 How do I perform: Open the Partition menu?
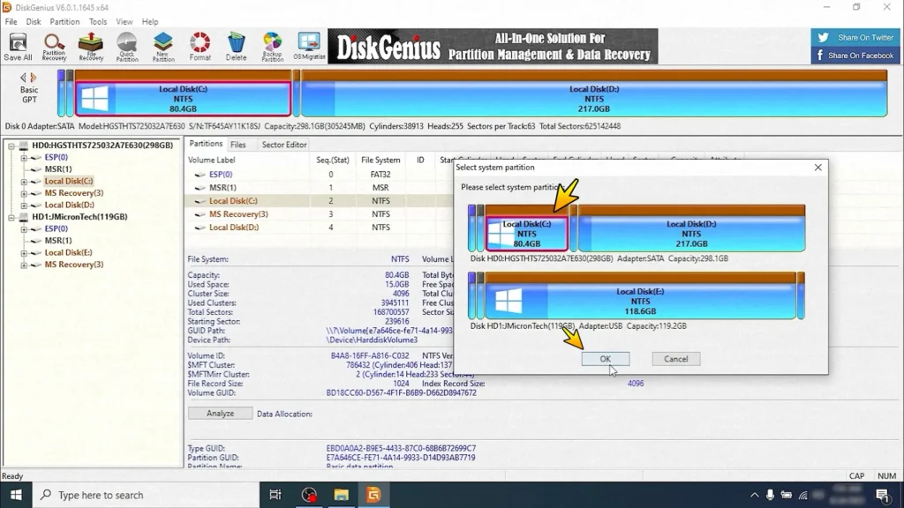(x=64, y=21)
